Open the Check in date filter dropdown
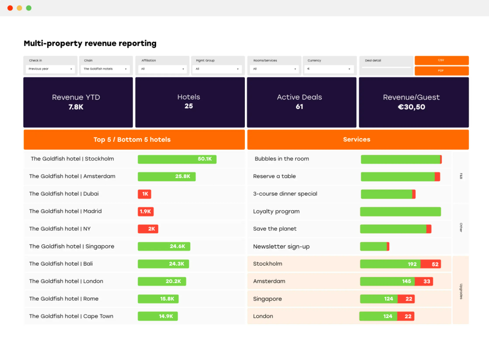 click(50, 69)
